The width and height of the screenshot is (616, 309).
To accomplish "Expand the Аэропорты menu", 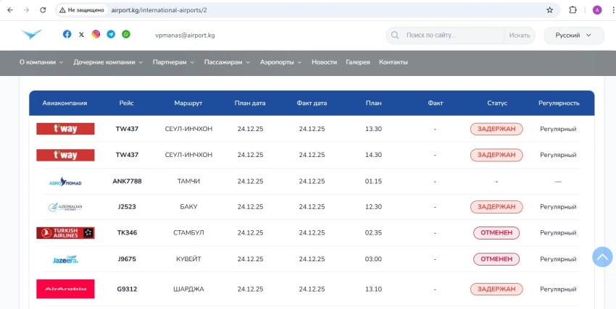I will tap(281, 62).
